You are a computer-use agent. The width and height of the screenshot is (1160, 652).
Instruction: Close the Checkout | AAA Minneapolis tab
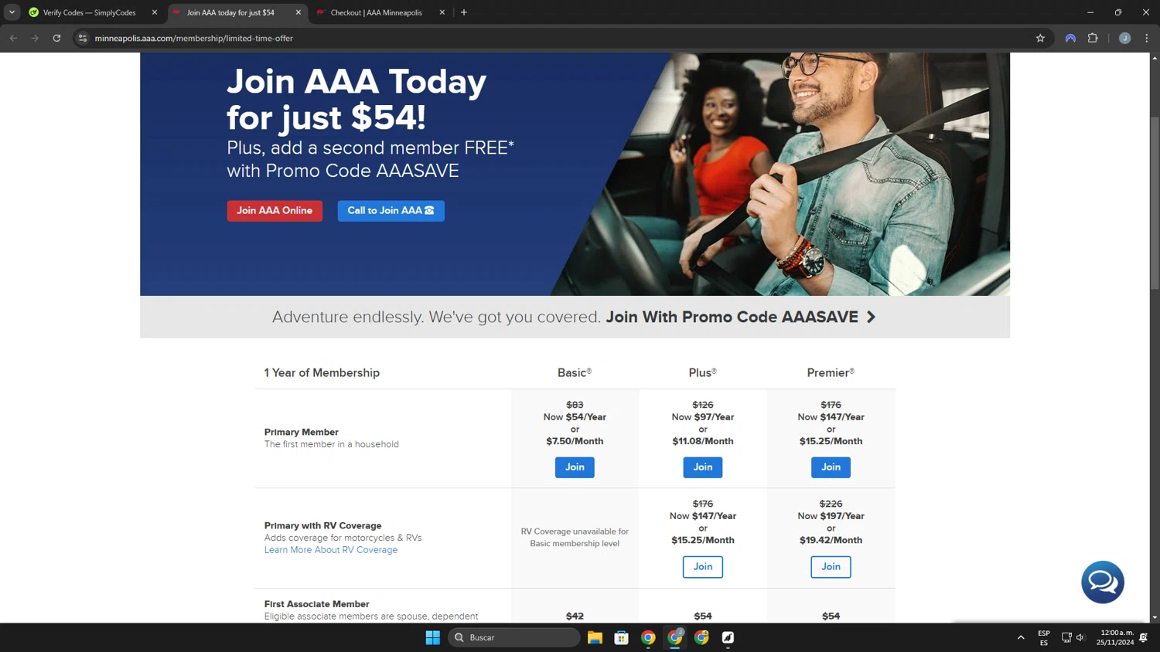(442, 12)
